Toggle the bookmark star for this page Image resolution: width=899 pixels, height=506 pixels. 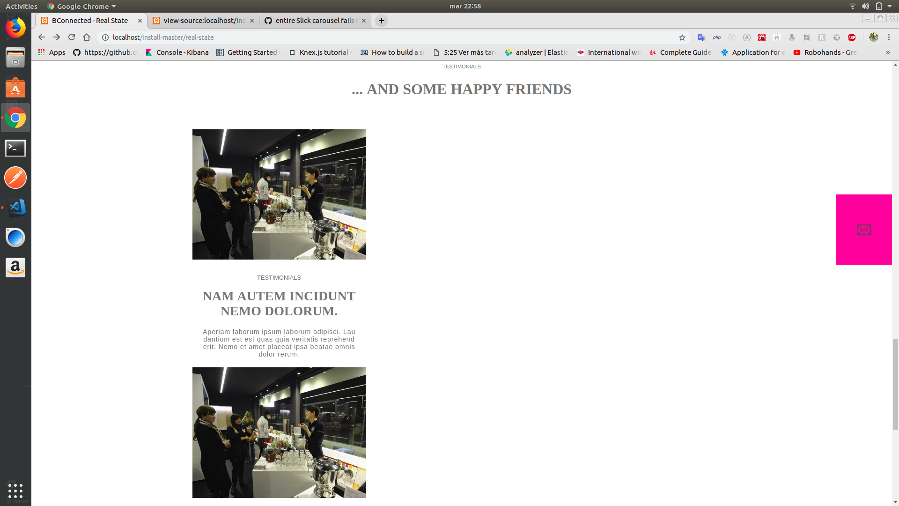(682, 37)
